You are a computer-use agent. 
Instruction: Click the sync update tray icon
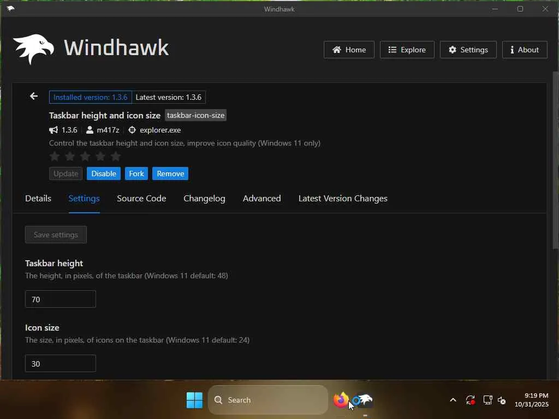click(x=471, y=400)
